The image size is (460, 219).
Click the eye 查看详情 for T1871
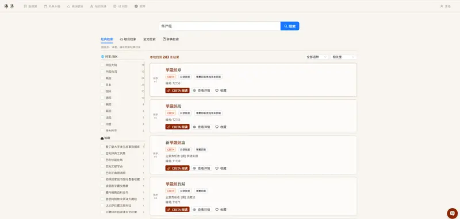click(x=202, y=210)
